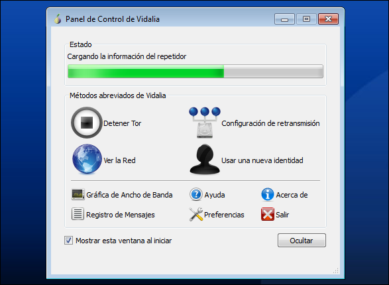Open the bandwidth graph monitor icon
This screenshot has width=389, height=285.
click(78, 195)
